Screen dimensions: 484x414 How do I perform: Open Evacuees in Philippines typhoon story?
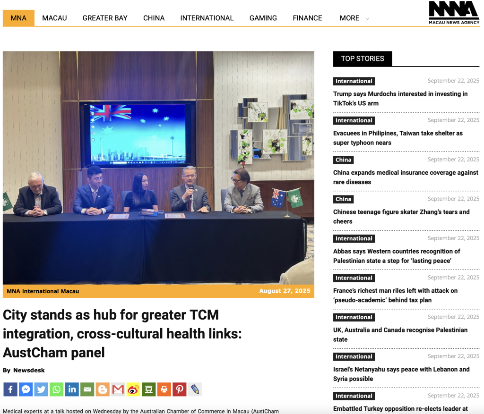point(398,138)
